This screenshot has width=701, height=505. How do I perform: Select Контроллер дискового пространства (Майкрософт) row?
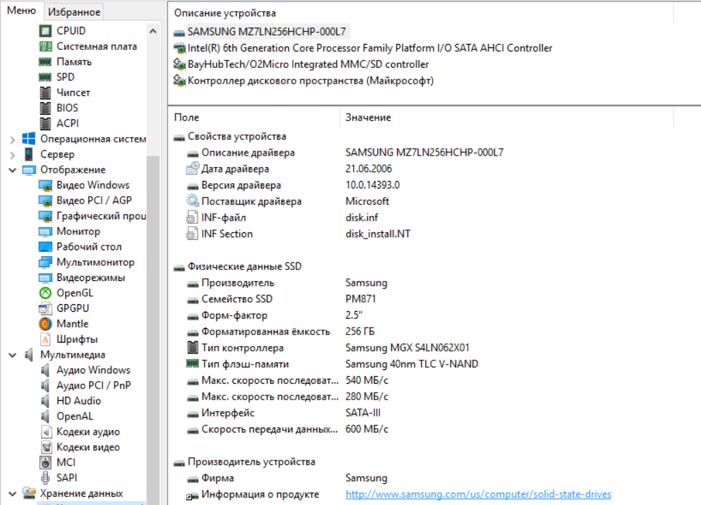point(310,81)
